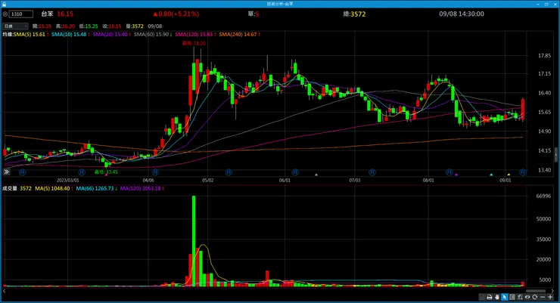Zoom in with the plus icon

[x=550, y=297]
